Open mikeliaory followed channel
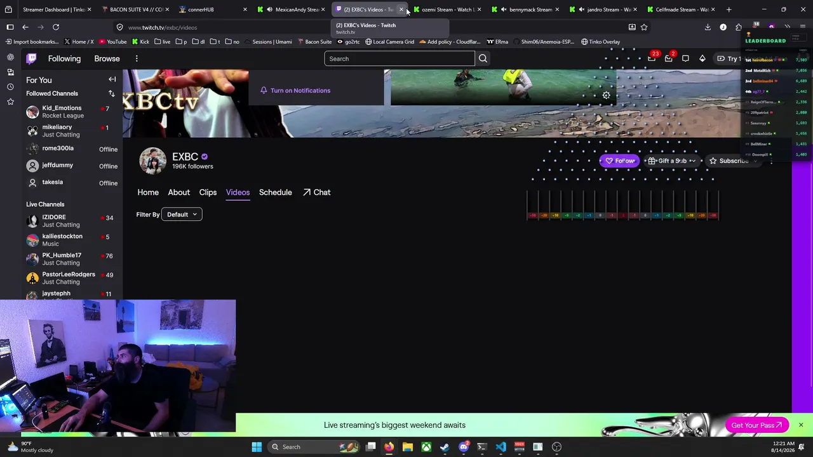 [72, 131]
